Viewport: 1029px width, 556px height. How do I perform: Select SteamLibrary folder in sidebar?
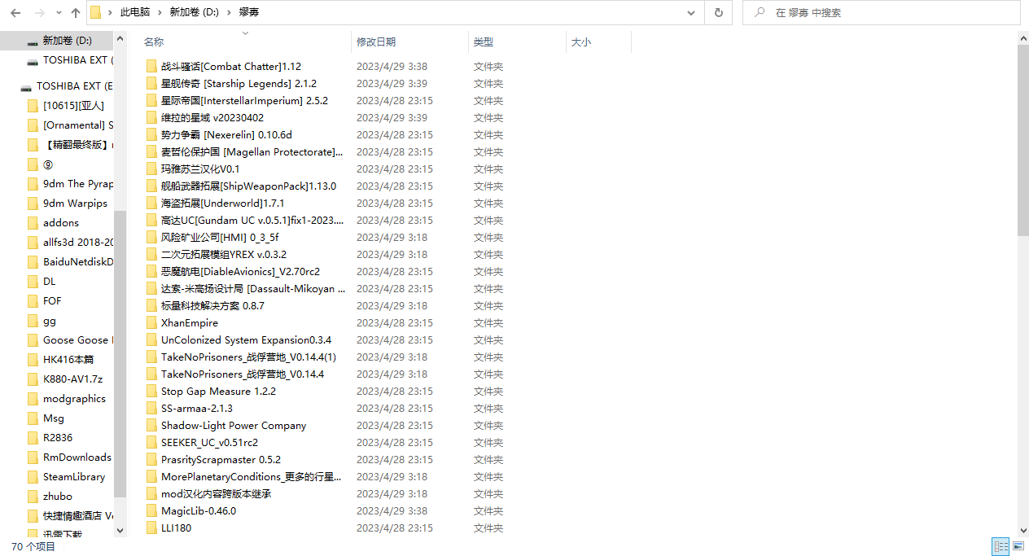[x=73, y=477]
